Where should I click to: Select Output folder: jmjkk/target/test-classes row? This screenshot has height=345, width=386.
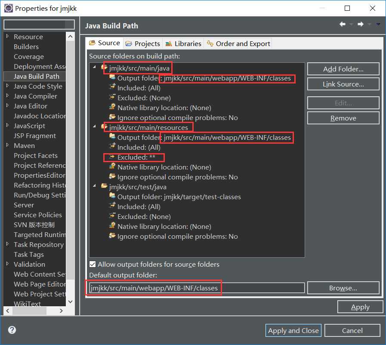tap(179, 197)
